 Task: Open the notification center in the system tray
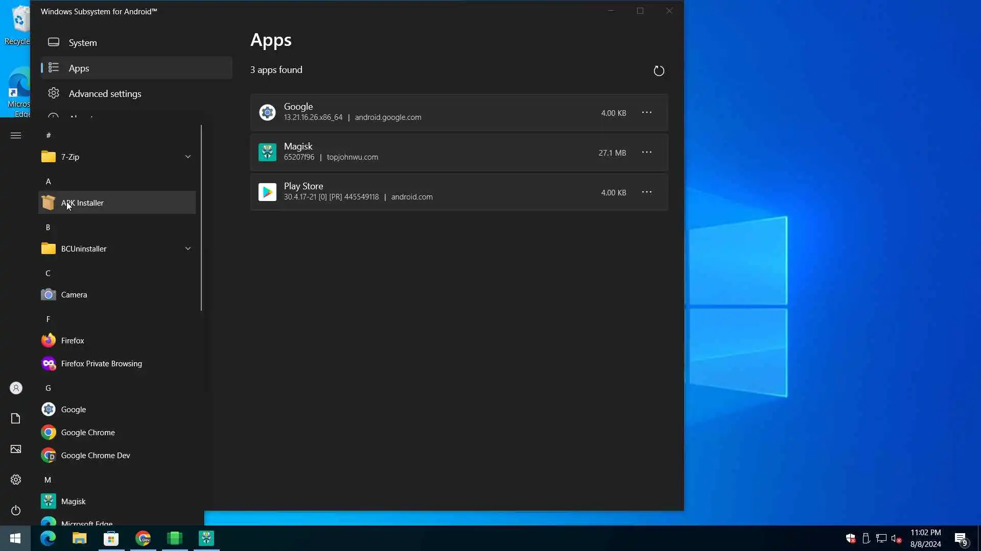click(961, 538)
